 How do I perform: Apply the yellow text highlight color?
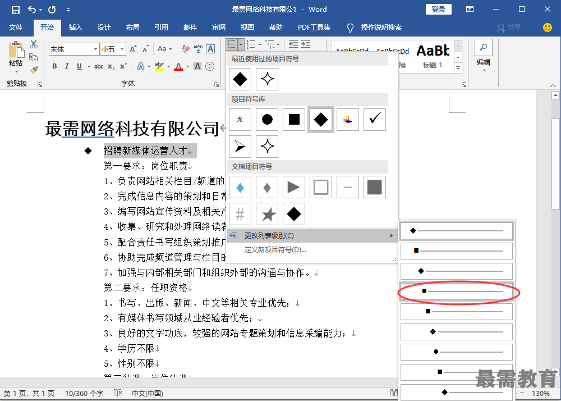(159, 66)
